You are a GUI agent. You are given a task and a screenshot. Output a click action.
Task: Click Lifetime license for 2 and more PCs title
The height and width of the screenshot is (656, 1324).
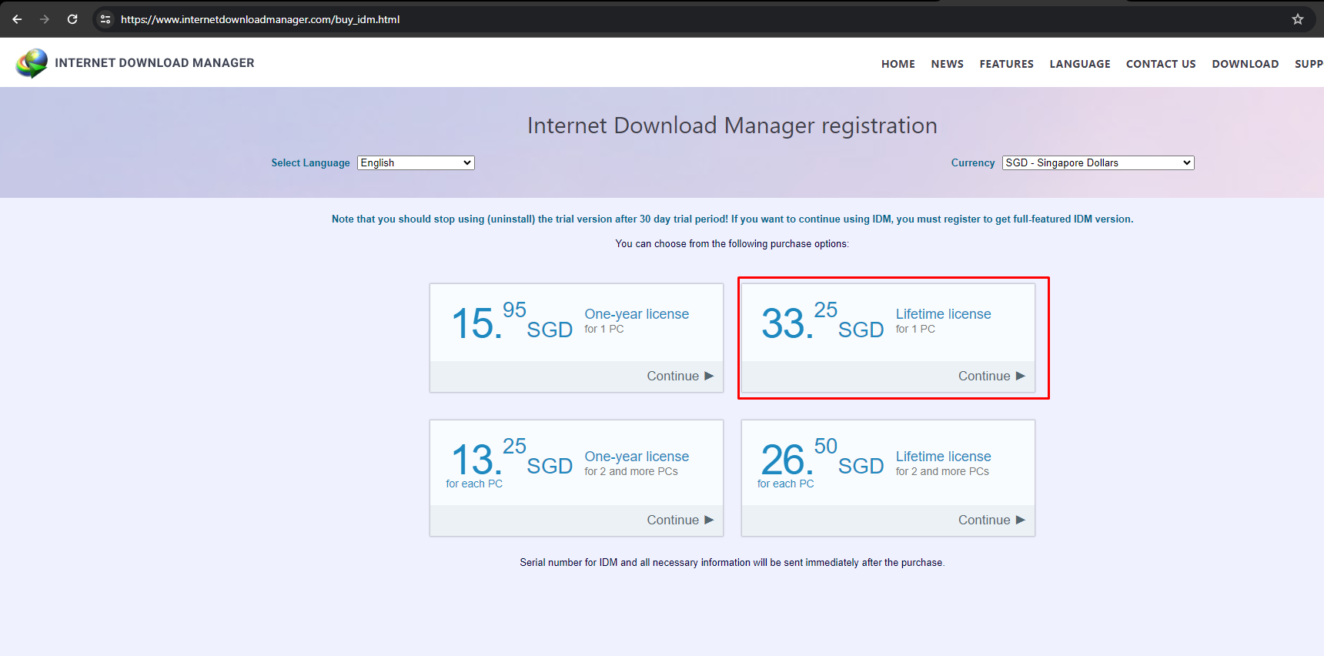(943, 457)
